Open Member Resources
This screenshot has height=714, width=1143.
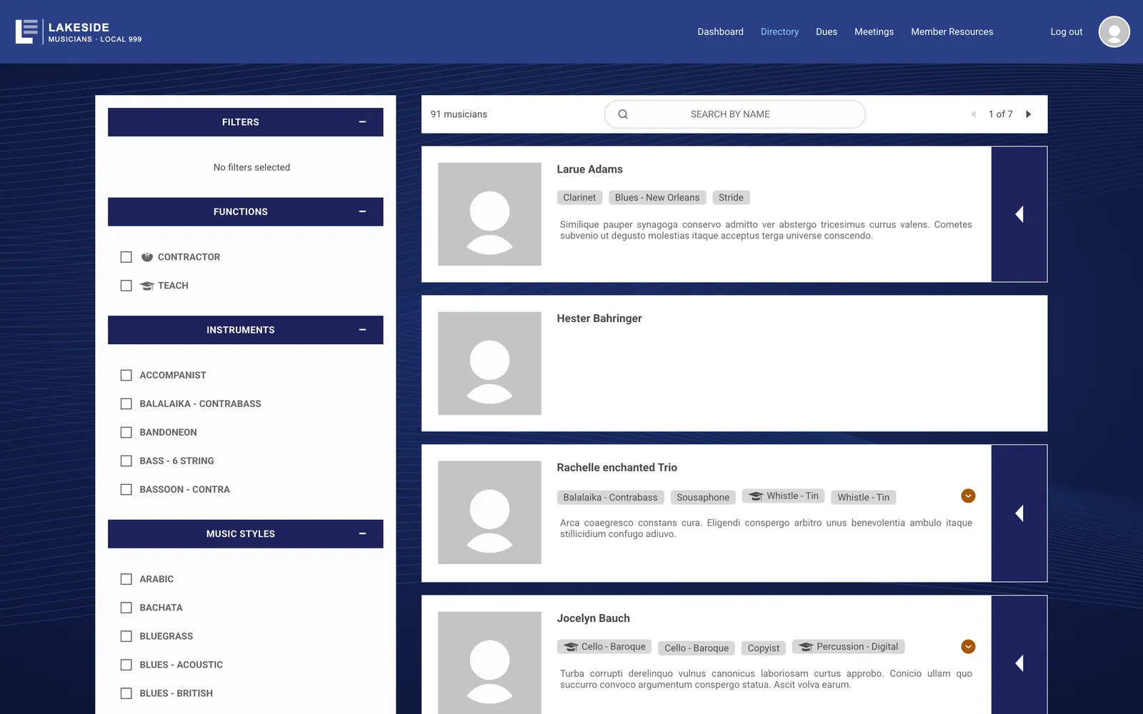pos(952,31)
